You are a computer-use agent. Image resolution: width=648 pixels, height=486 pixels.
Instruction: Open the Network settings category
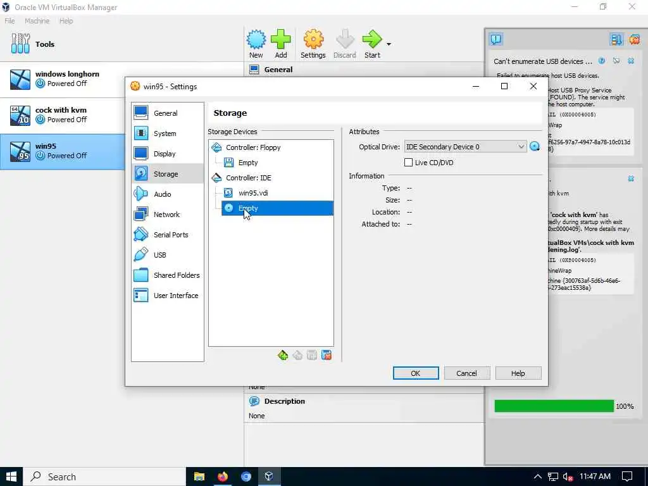coord(167,214)
